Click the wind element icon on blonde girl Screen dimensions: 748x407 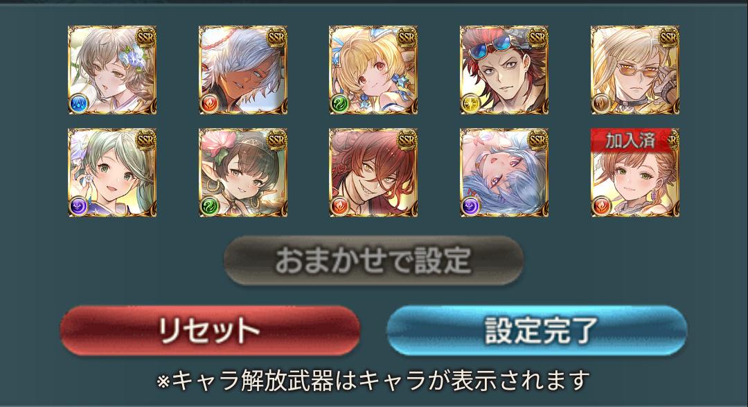coord(339,104)
